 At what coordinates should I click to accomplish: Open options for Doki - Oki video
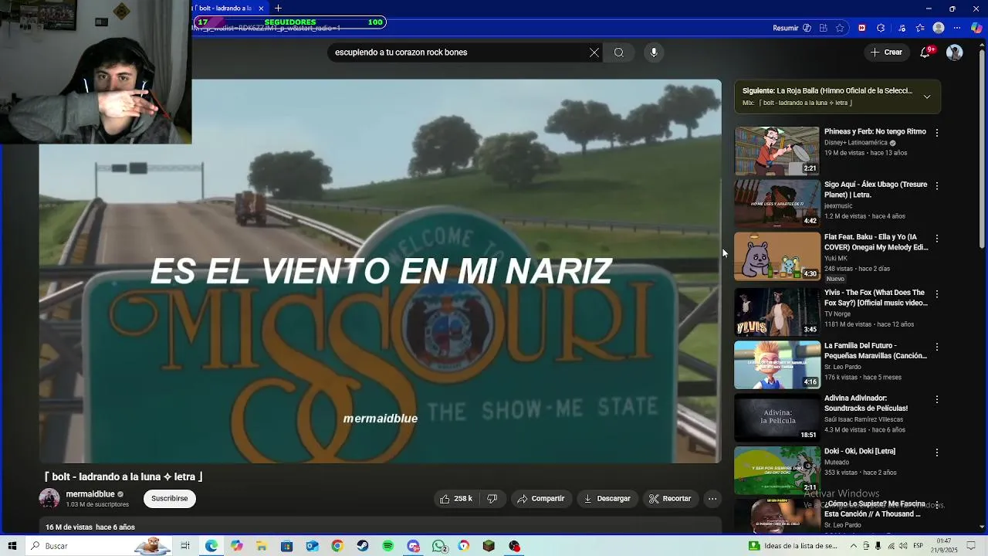(x=937, y=453)
